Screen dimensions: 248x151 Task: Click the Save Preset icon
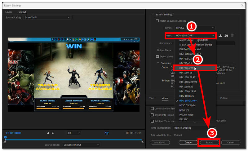(220, 36)
